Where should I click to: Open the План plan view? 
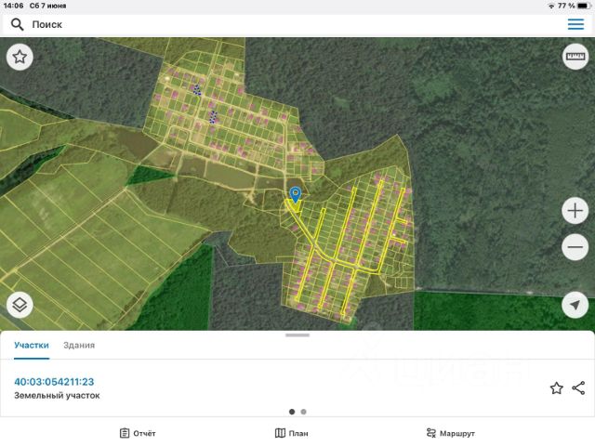(x=291, y=433)
